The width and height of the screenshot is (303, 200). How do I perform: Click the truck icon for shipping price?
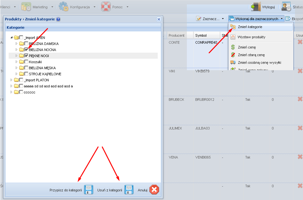pos(233,63)
